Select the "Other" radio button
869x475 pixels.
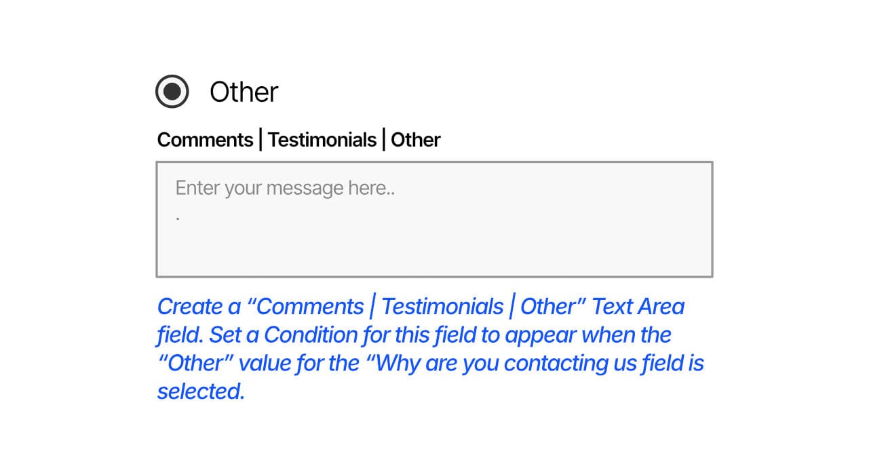[x=172, y=92]
